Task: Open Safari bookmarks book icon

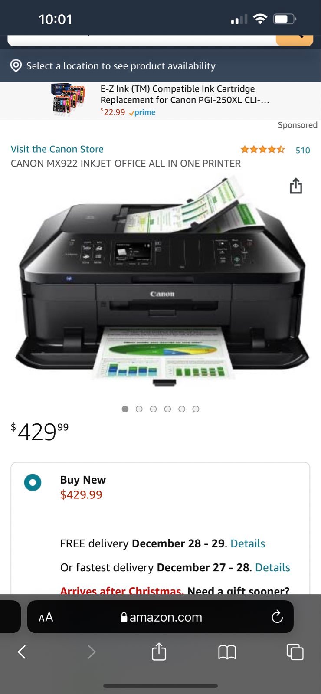Action: [x=227, y=652]
